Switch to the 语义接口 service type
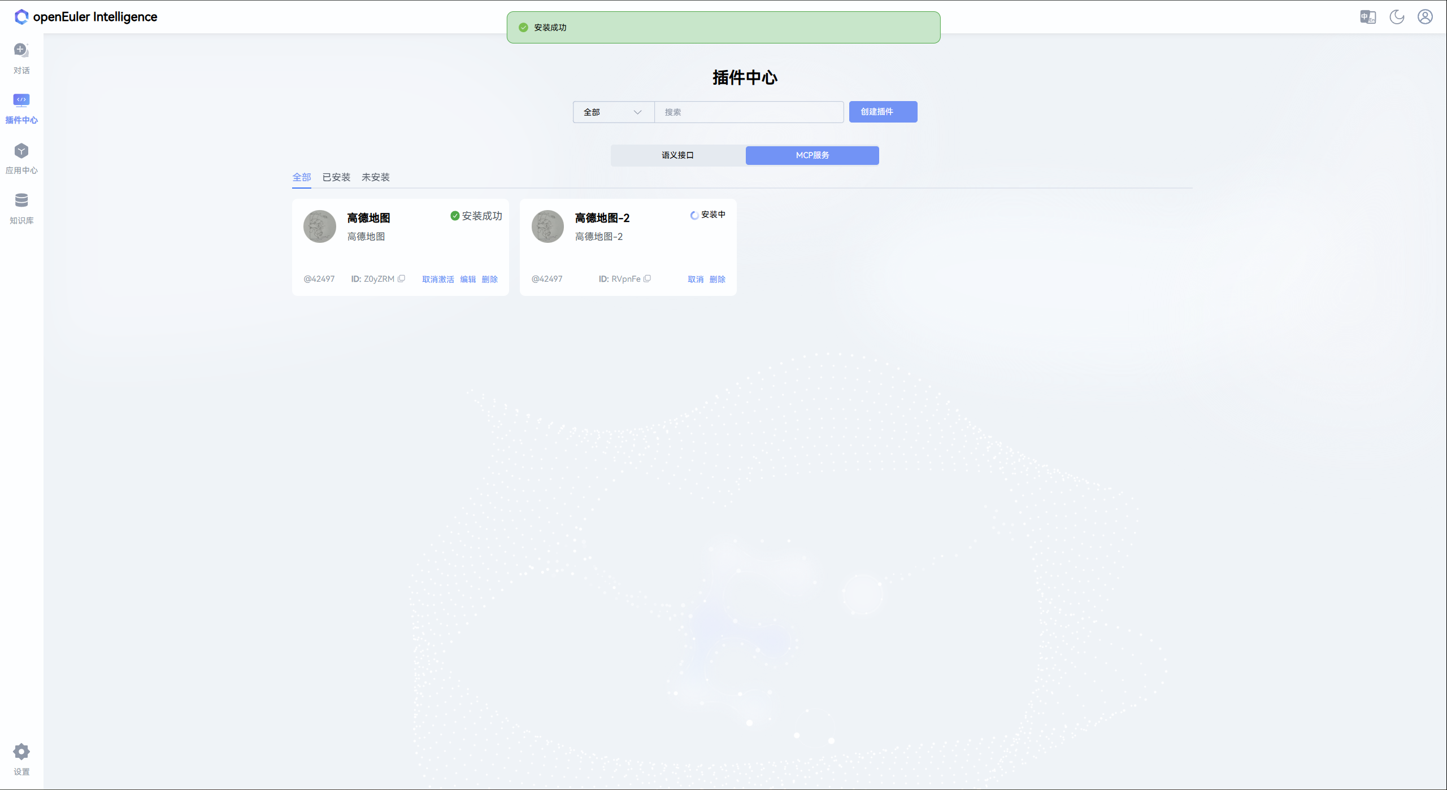Image resolution: width=1447 pixels, height=790 pixels. pyautogui.click(x=677, y=155)
